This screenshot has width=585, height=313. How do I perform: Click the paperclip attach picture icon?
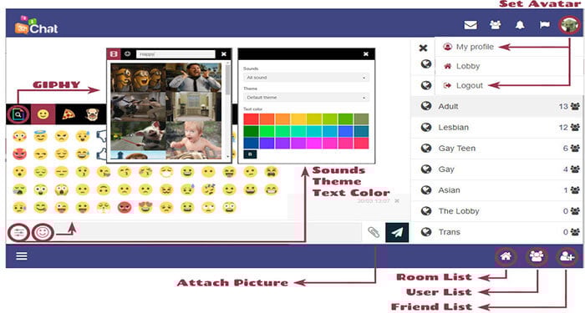pos(374,232)
